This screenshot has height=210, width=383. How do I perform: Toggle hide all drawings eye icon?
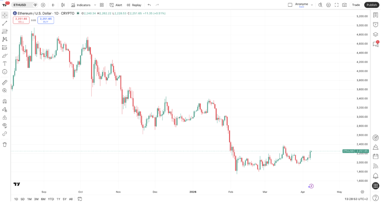[5, 125]
